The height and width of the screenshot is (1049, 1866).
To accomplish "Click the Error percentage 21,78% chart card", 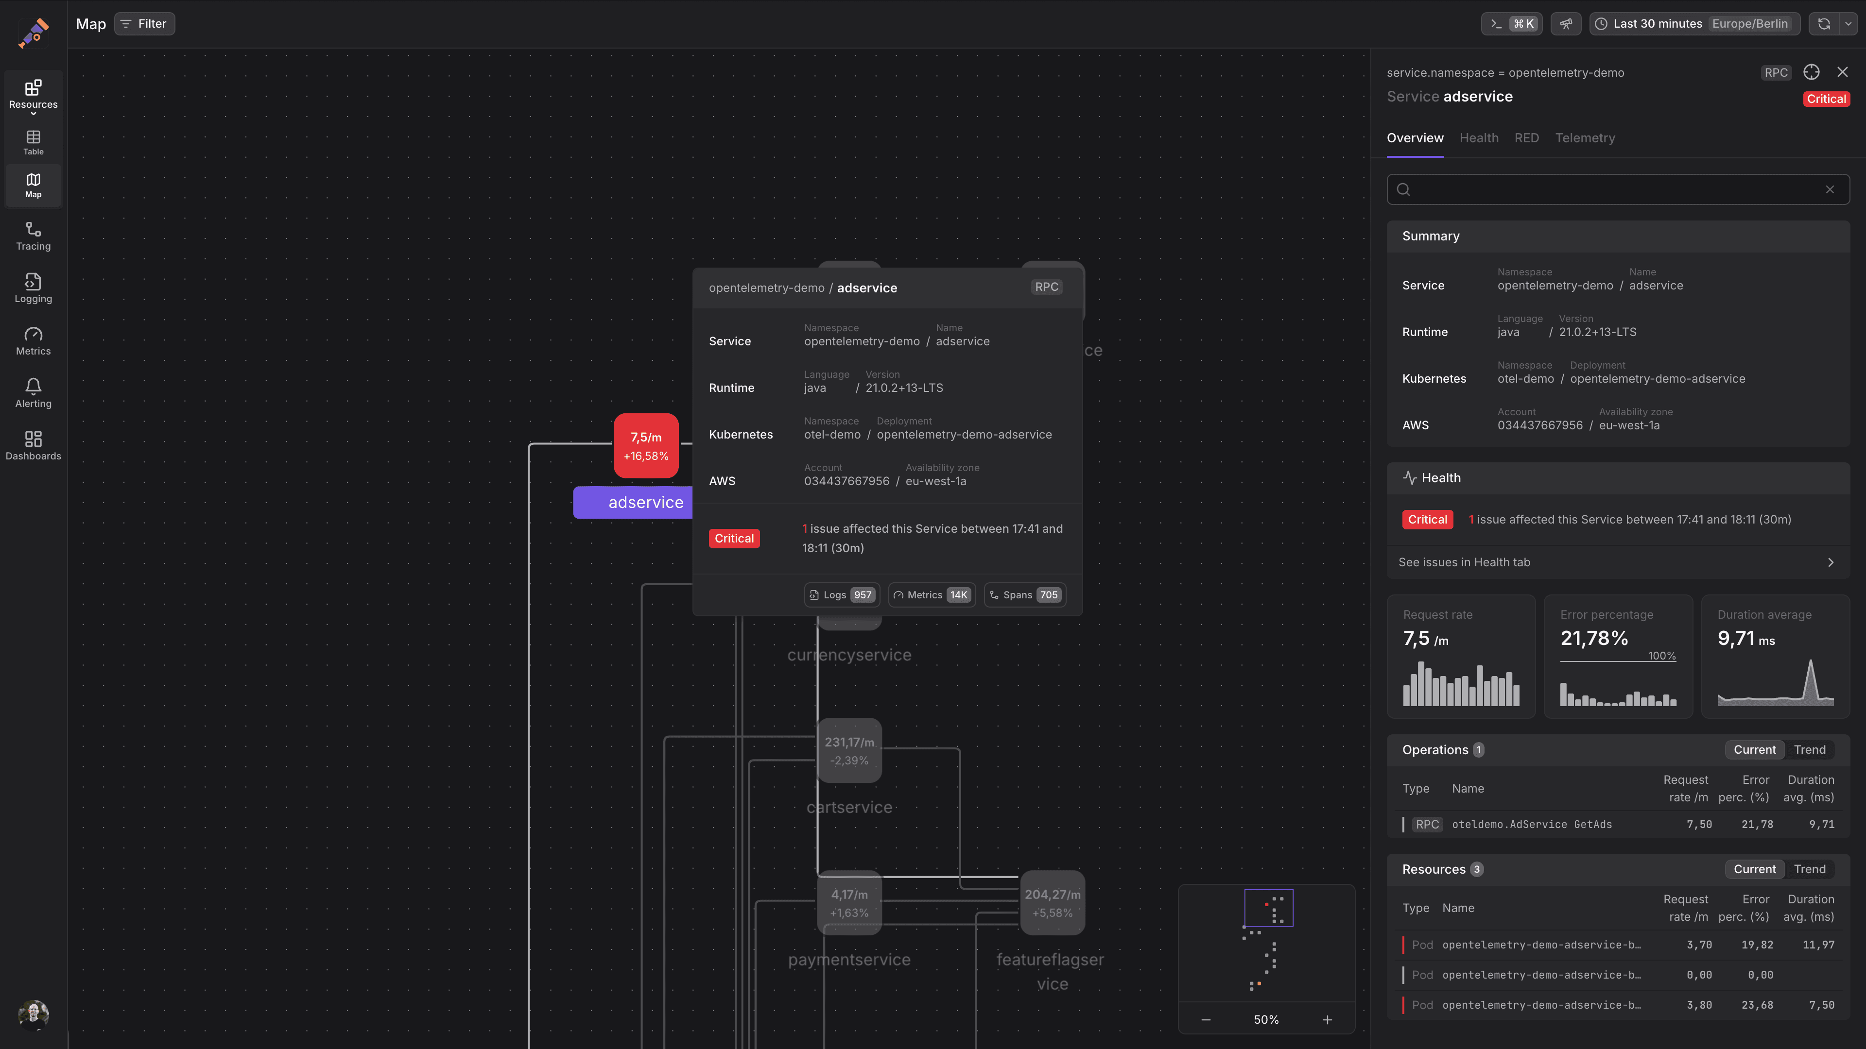I will click(1618, 657).
